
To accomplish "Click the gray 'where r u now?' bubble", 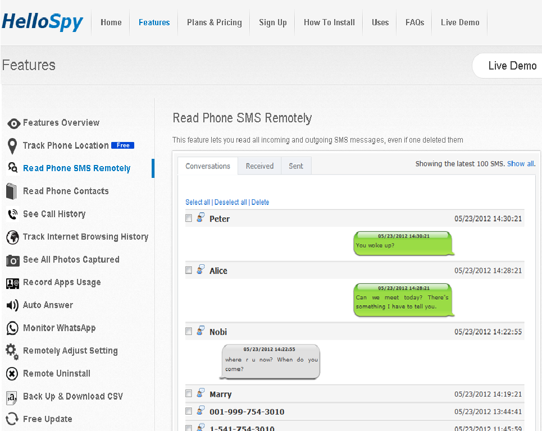I will [271, 361].
